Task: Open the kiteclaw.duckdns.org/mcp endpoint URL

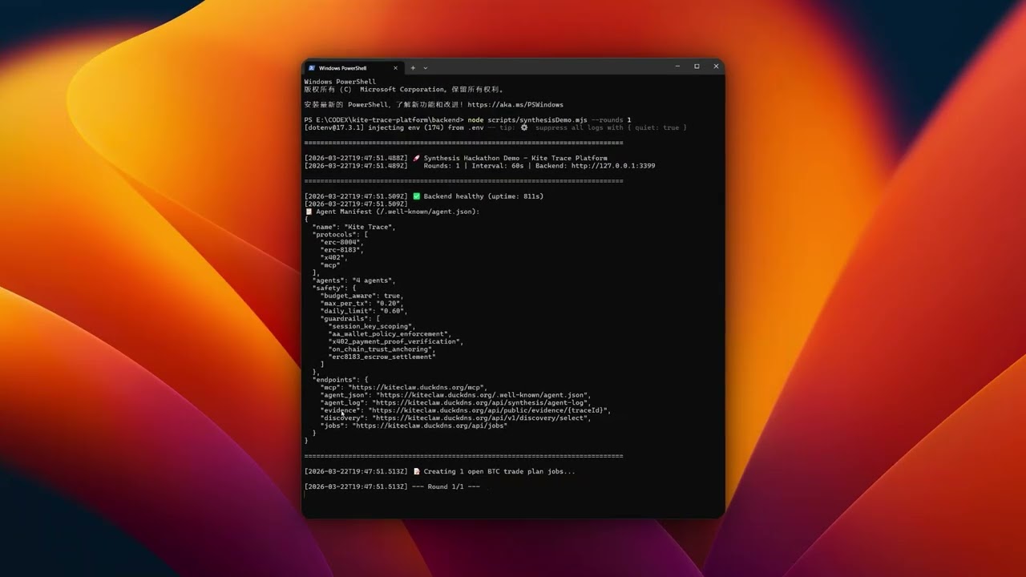Action: click(x=417, y=387)
